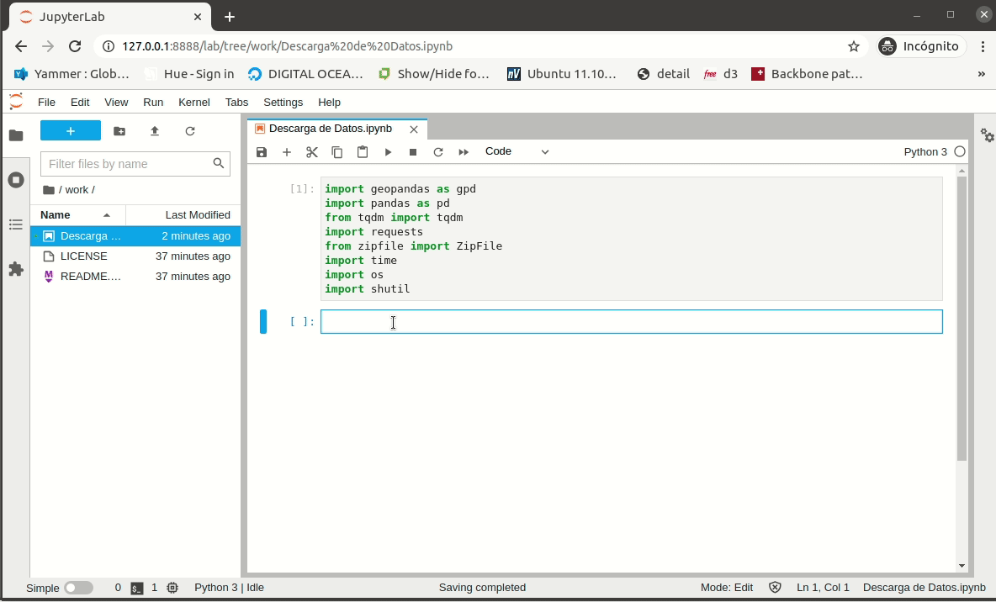The image size is (996, 602).
Task: Click the terminal count icon in status bar
Action: [x=136, y=588]
